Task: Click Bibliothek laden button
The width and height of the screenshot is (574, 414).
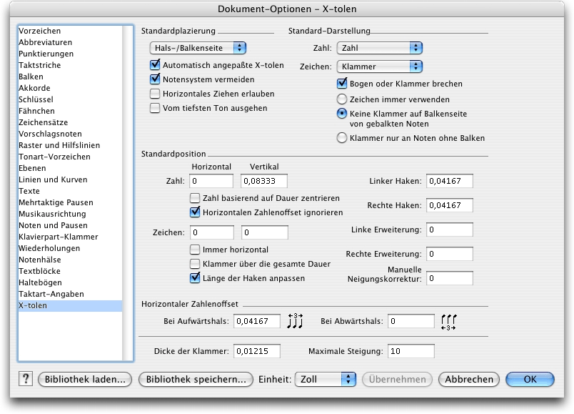Action: [84, 379]
